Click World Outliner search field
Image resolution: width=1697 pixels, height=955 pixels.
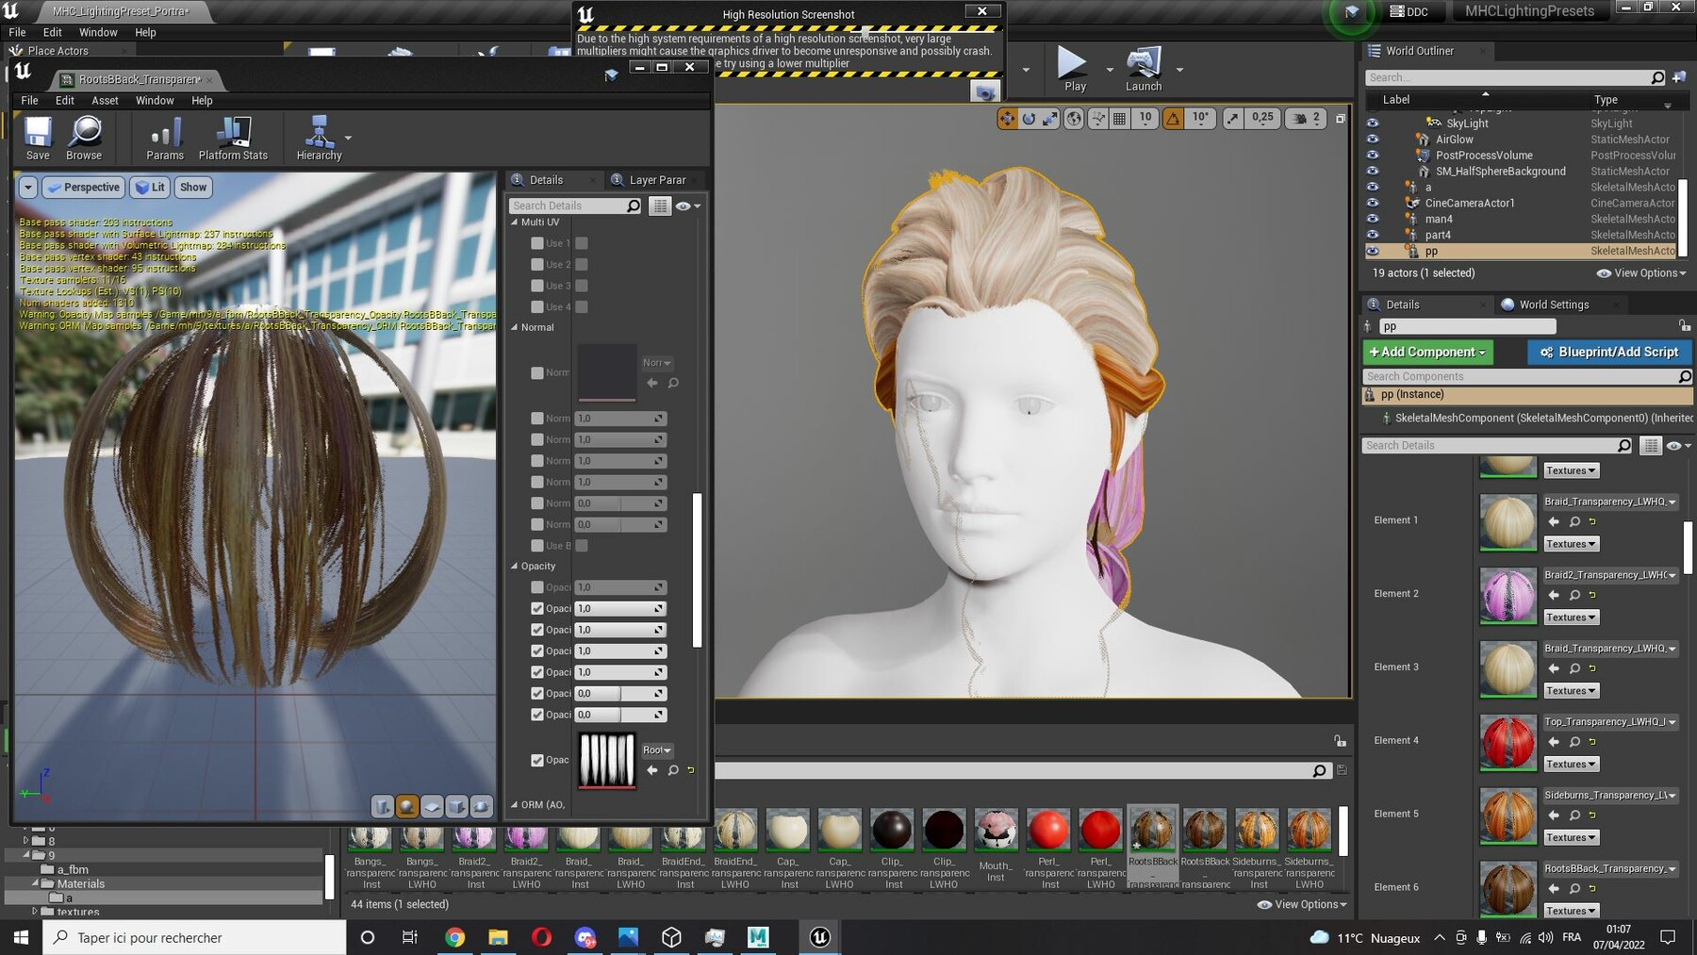tap(1515, 77)
